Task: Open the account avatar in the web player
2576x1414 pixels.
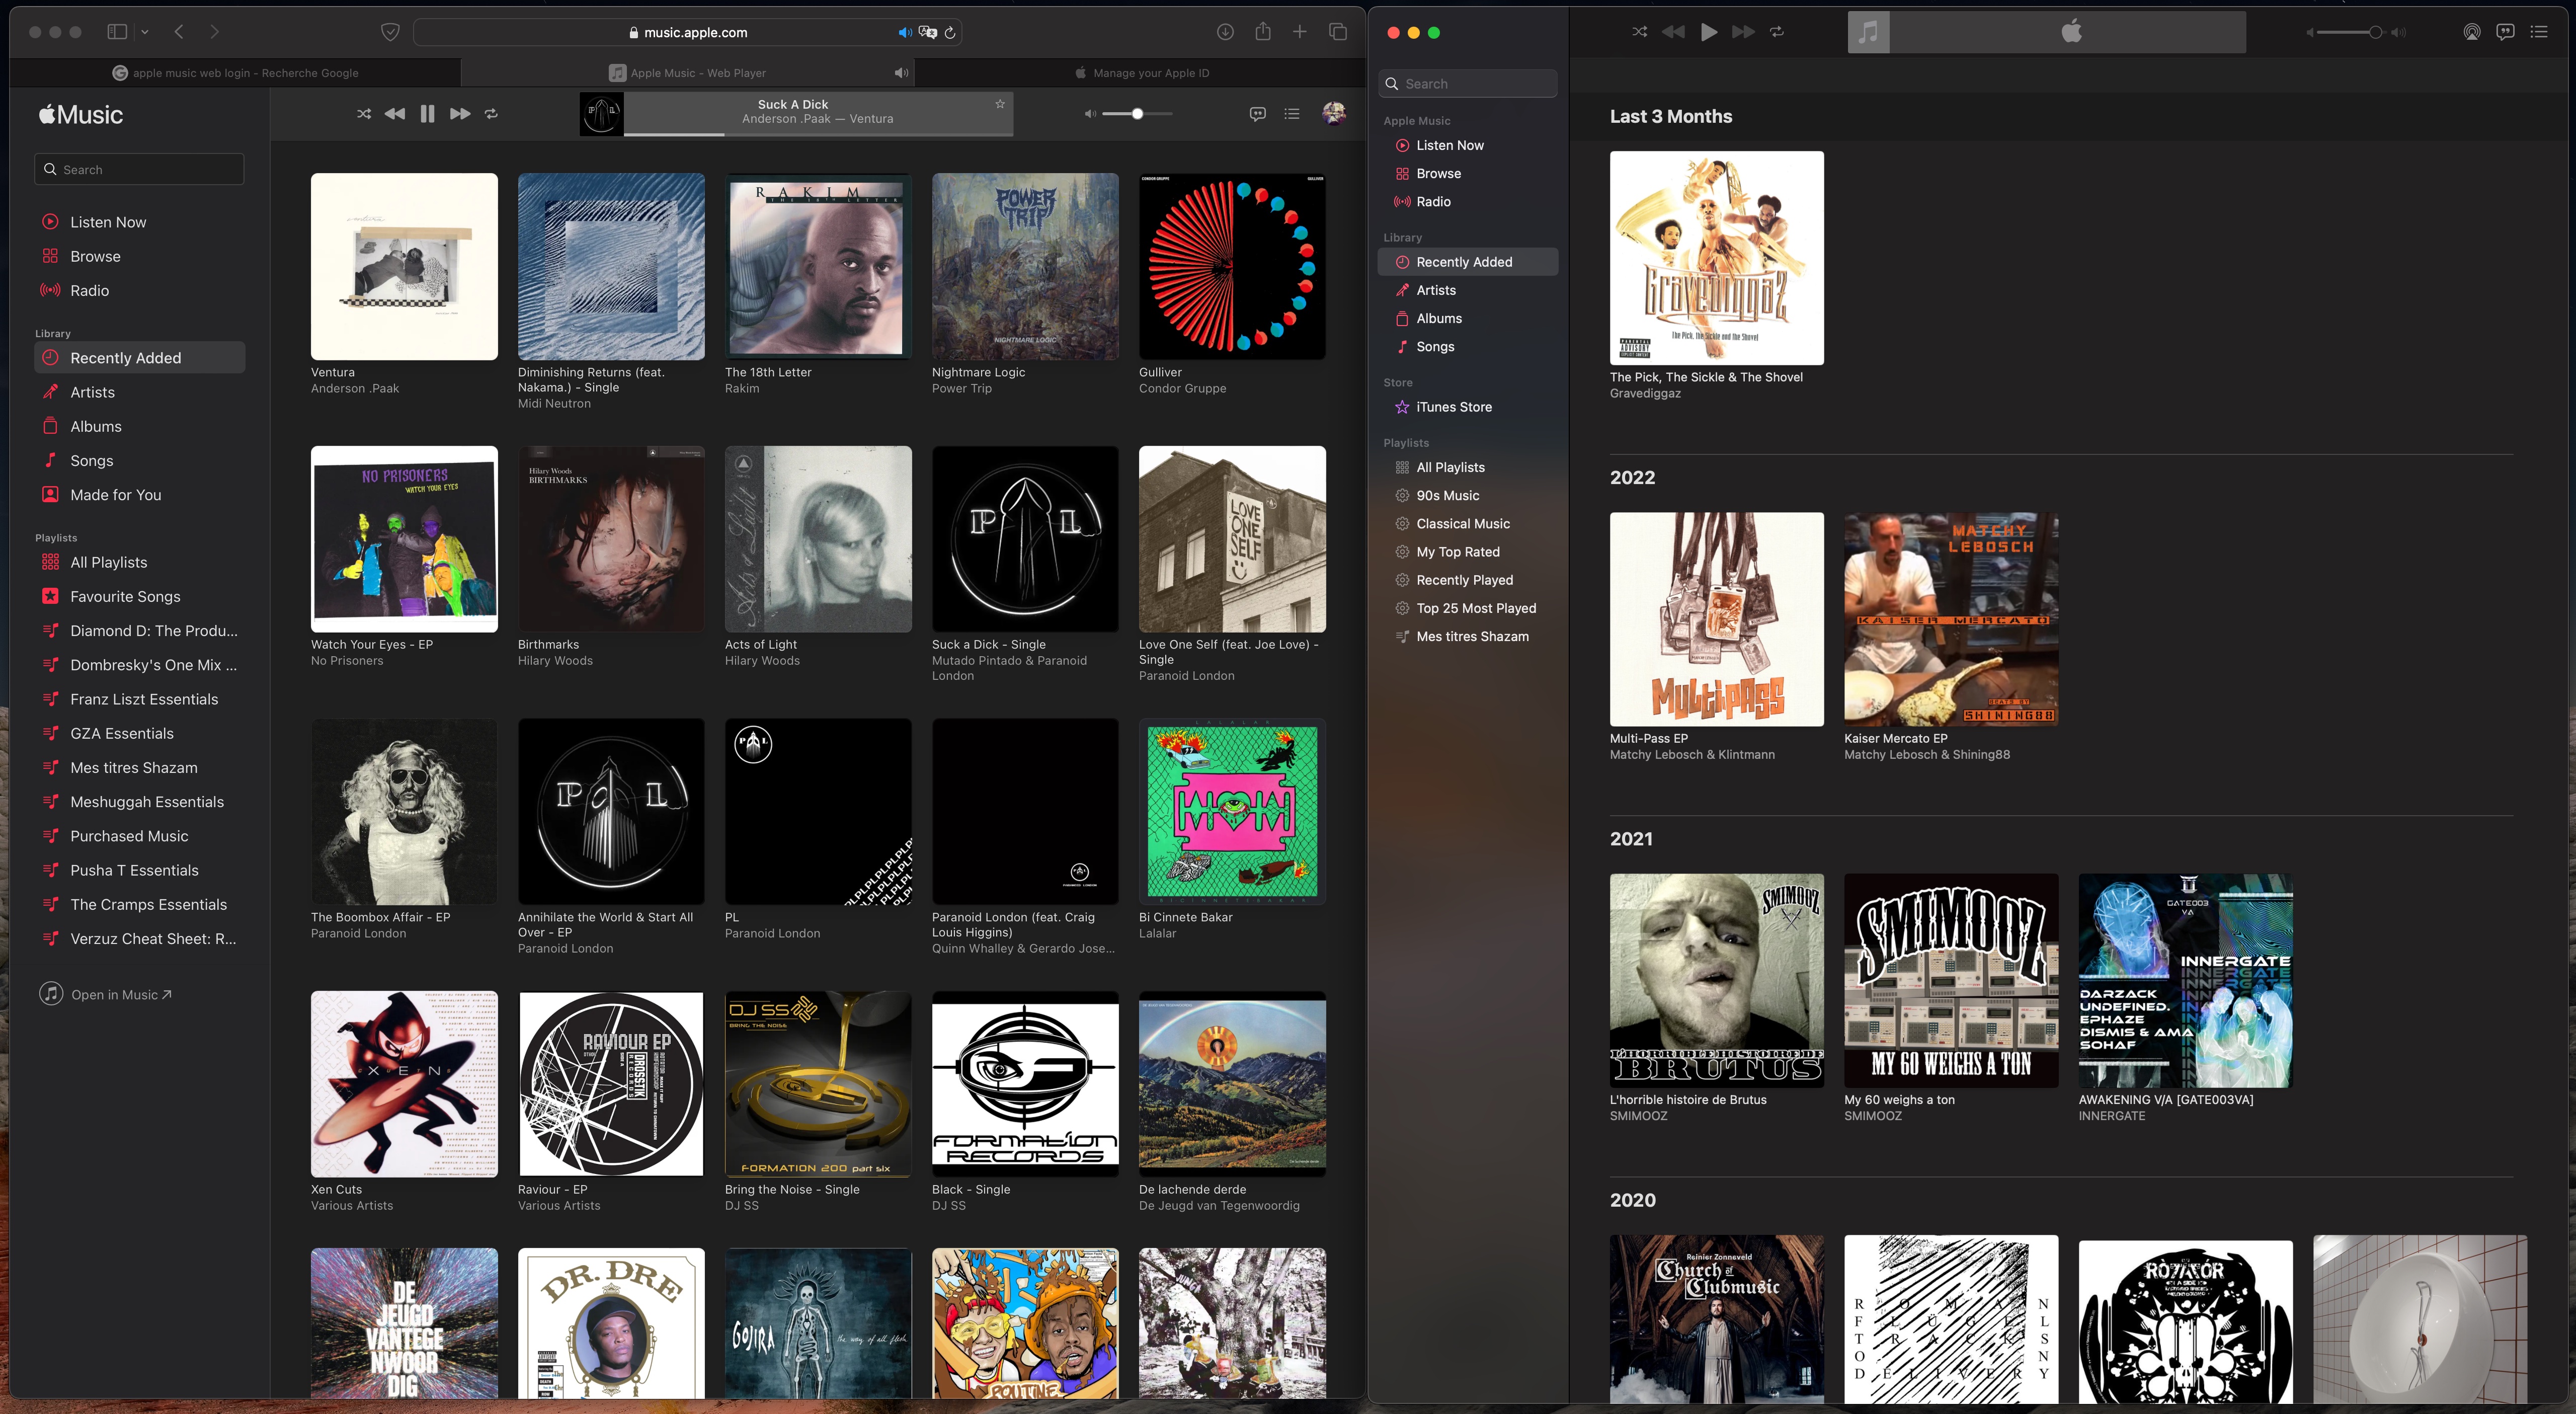Action: pyautogui.click(x=1333, y=113)
